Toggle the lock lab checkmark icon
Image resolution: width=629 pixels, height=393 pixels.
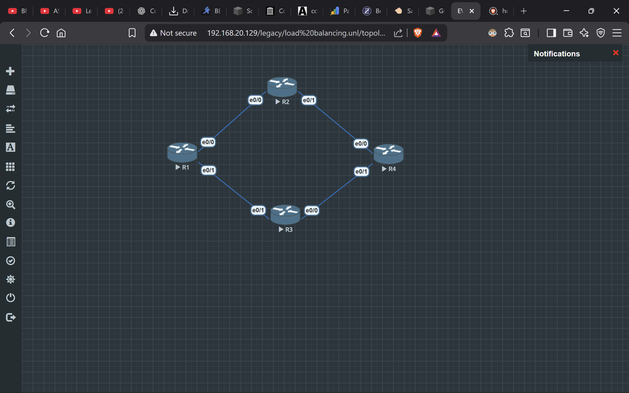point(10,260)
